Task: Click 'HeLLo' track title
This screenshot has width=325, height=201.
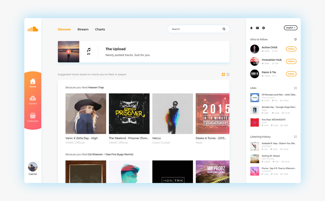Action: 156,138
